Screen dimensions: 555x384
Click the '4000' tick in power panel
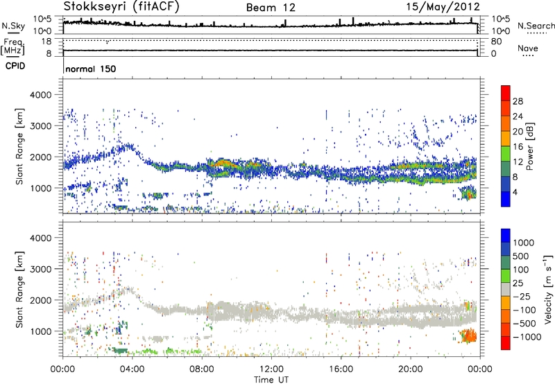coord(40,95)
